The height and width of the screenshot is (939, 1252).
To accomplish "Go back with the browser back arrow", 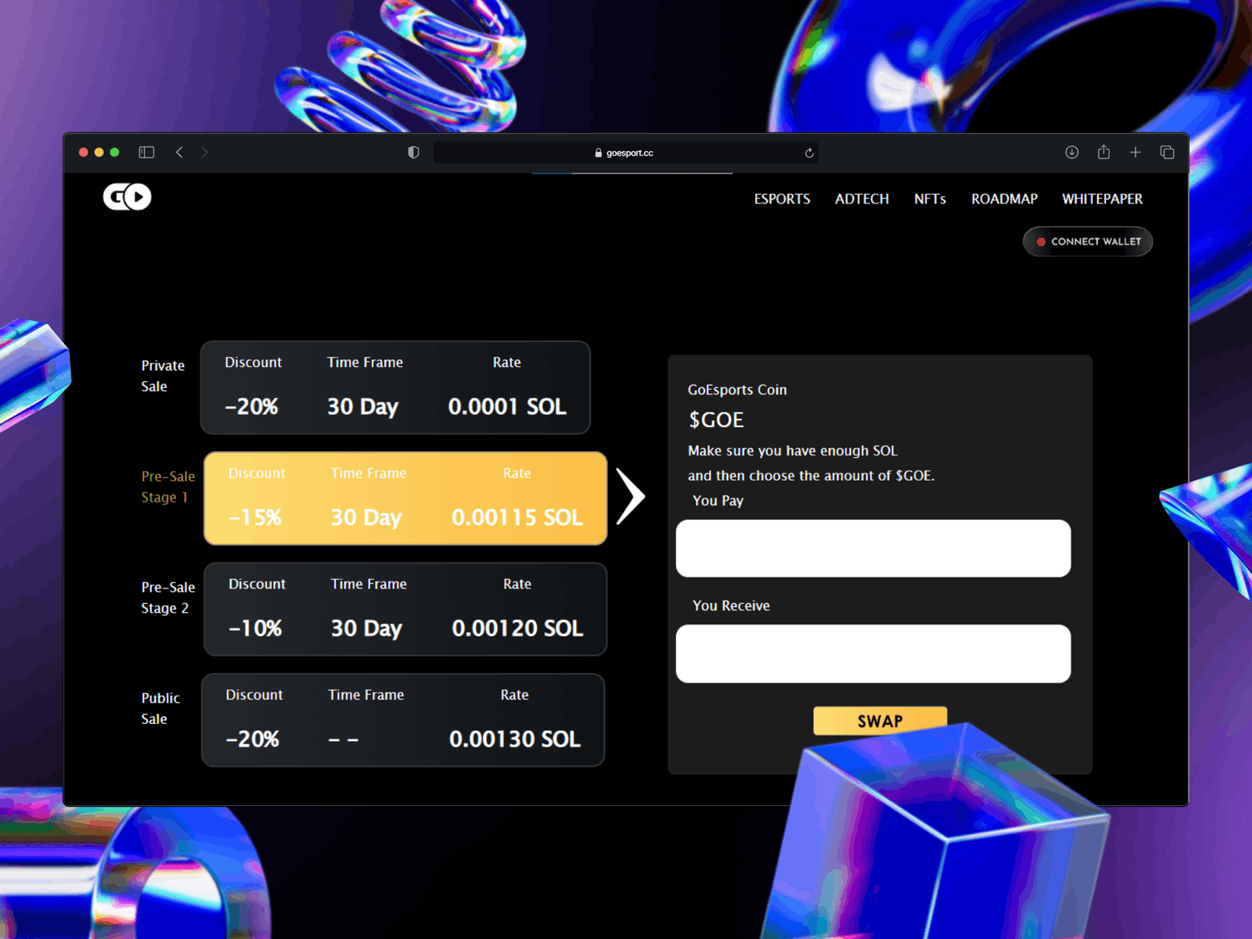I will 179,153.
